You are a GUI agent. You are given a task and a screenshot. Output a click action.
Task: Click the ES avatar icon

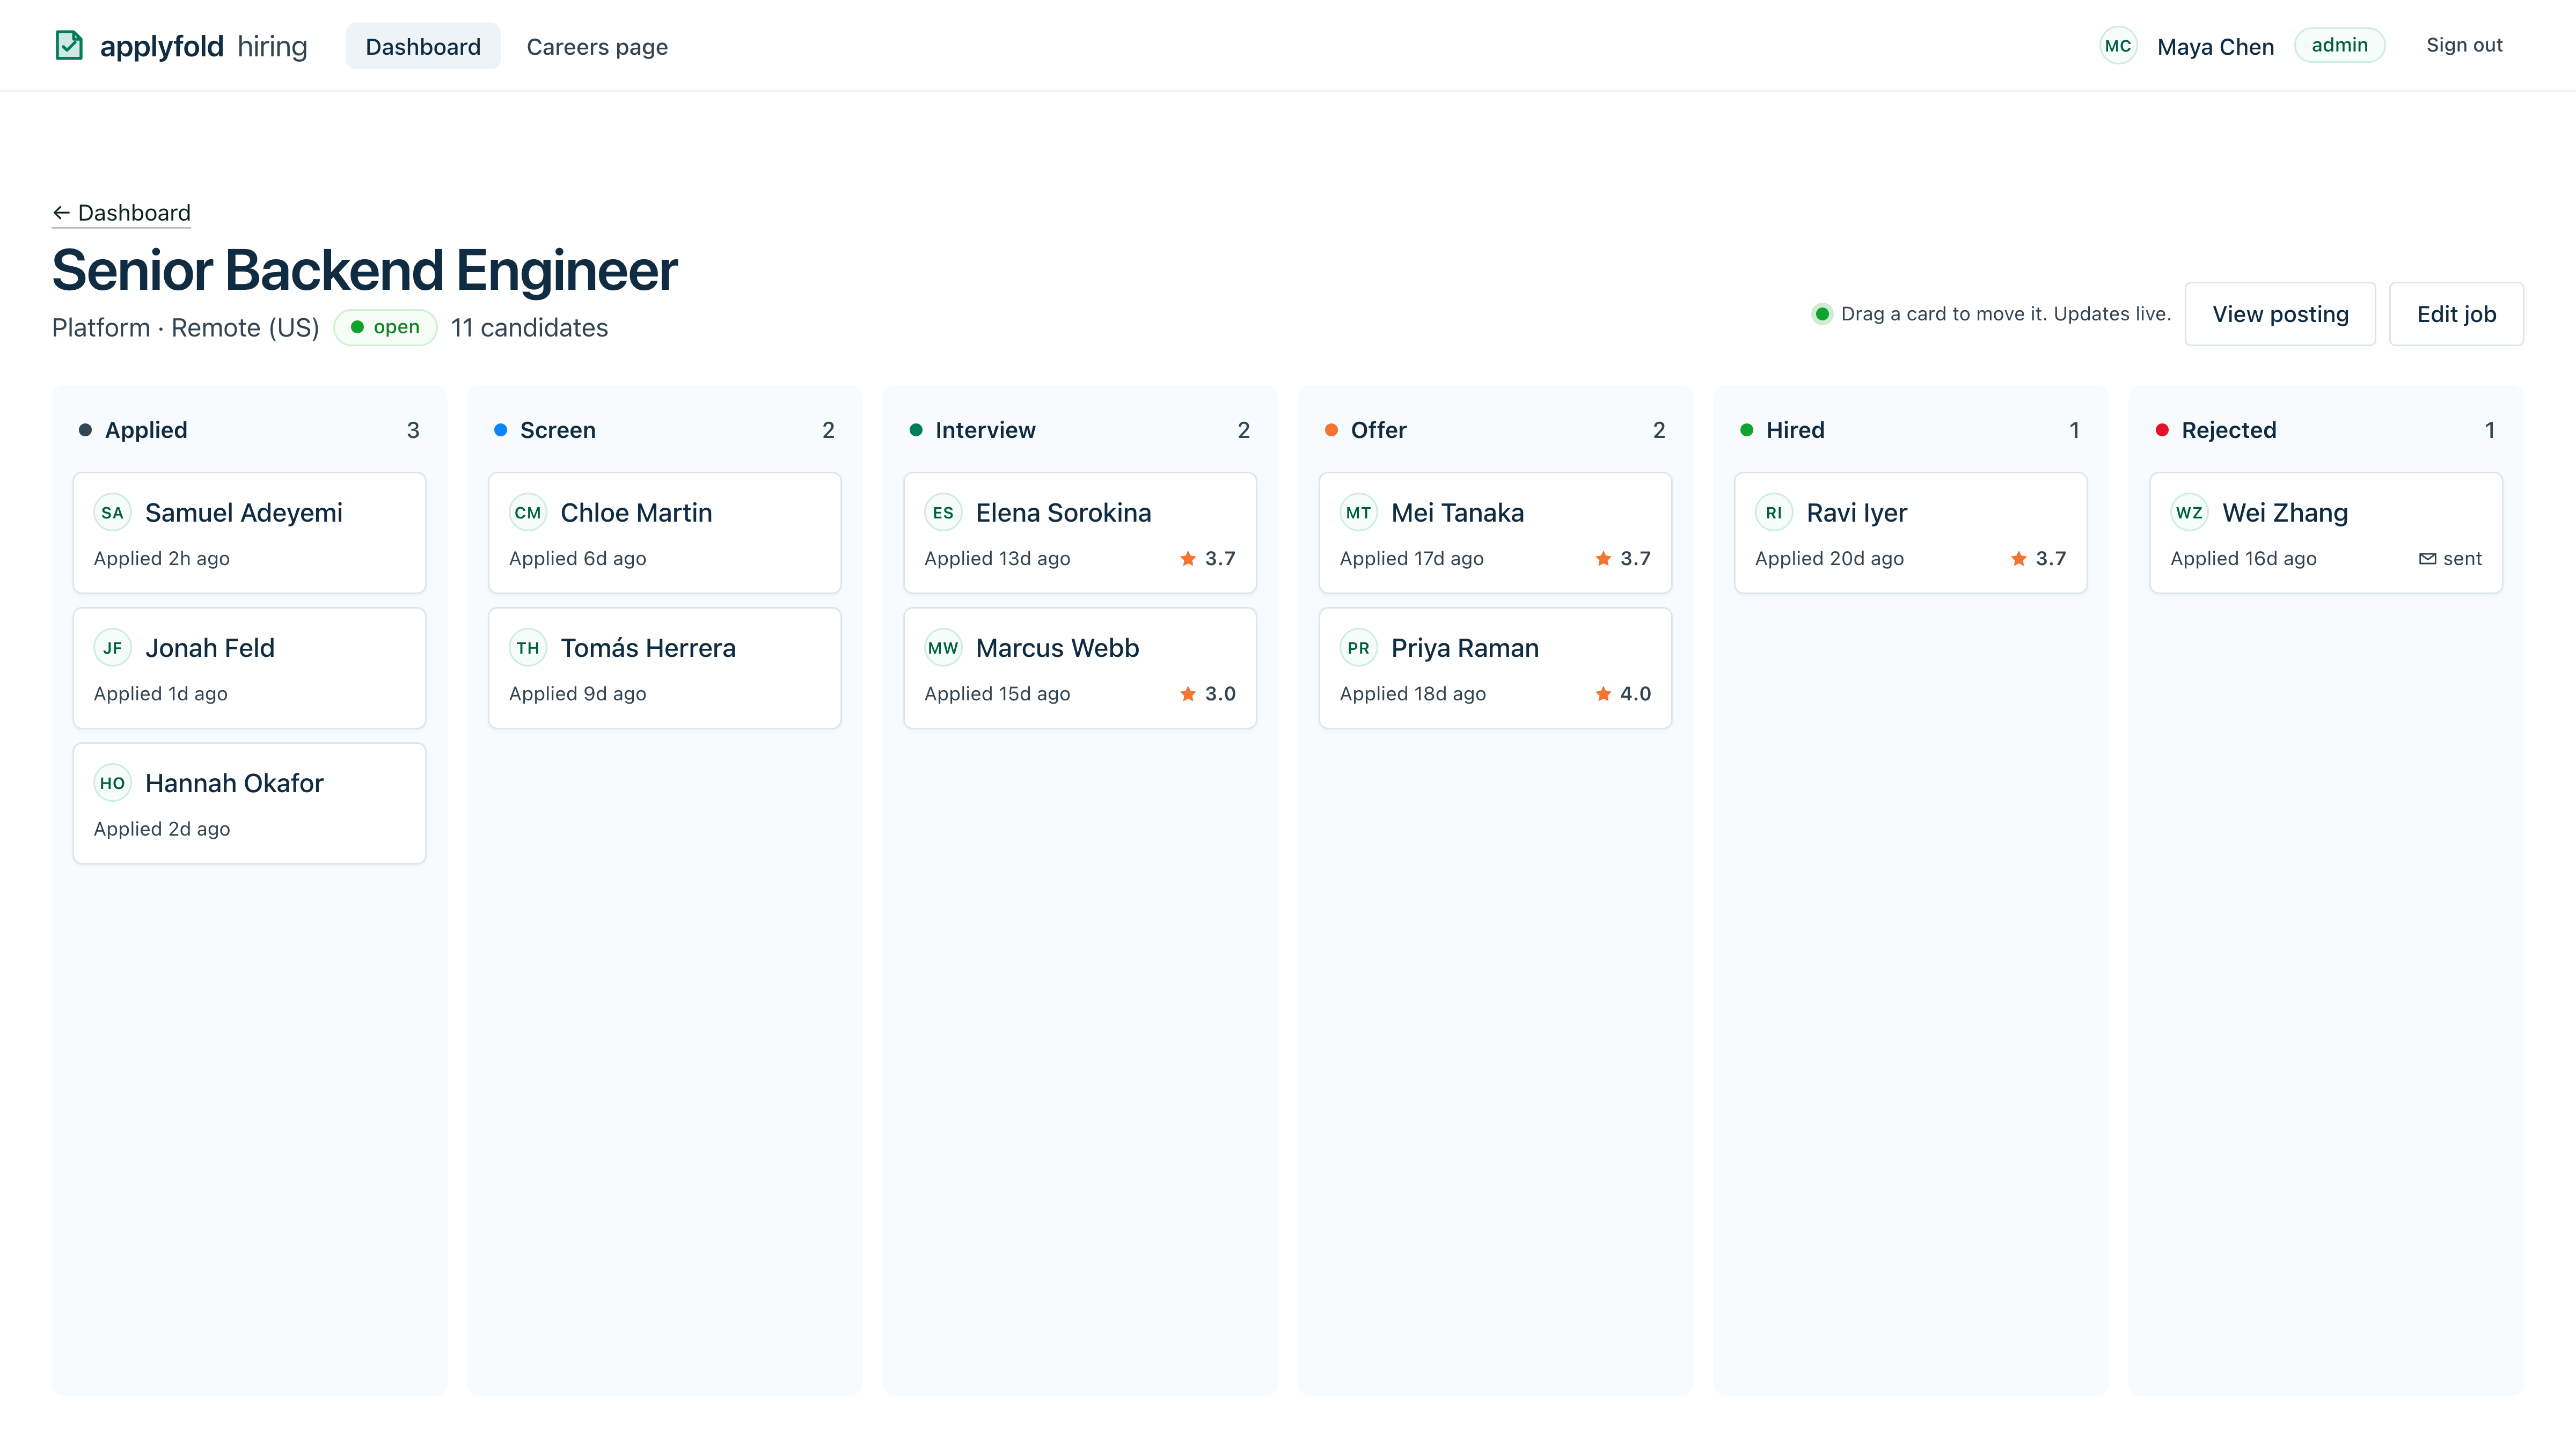943,513
